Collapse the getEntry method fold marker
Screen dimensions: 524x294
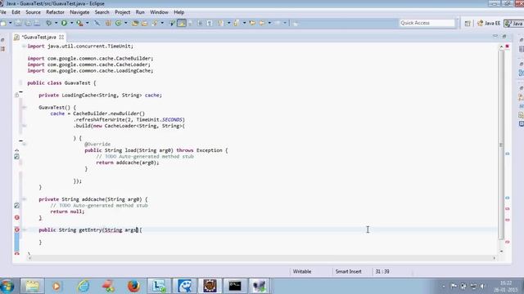25,229
